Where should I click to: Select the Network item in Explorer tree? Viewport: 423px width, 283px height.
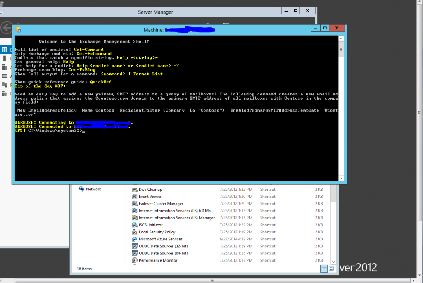(93, 189)
